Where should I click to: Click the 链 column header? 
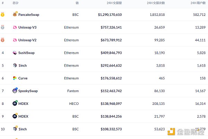pos(77,3)
